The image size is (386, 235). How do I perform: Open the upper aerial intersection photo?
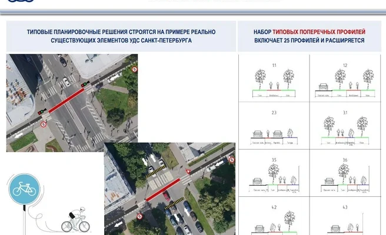tap(72, 103)
